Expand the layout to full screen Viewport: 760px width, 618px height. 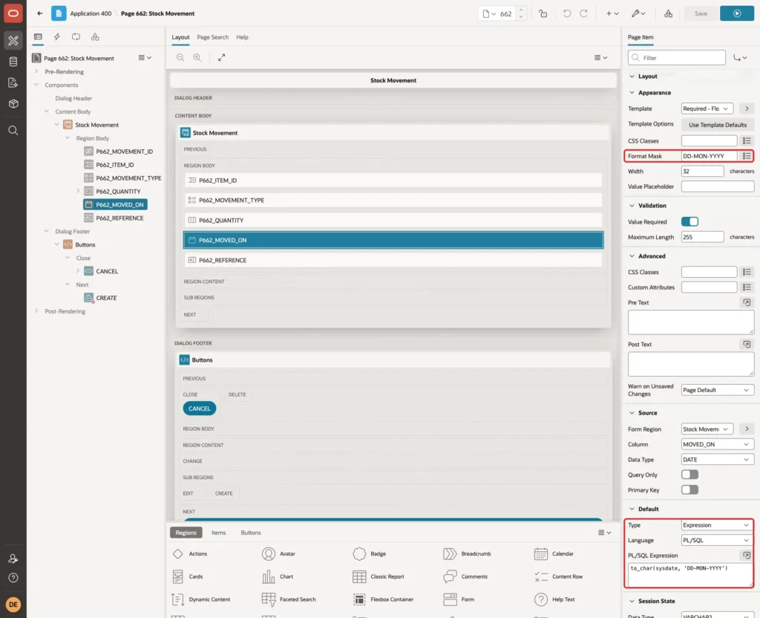point(221,58)
